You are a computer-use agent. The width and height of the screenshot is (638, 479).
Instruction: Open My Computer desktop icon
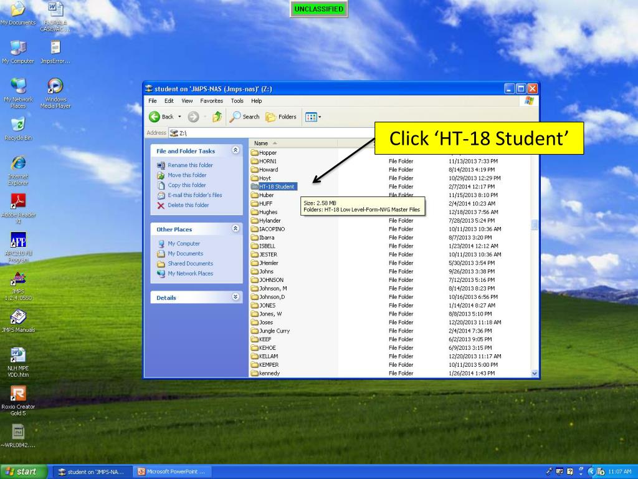(18, 52)
